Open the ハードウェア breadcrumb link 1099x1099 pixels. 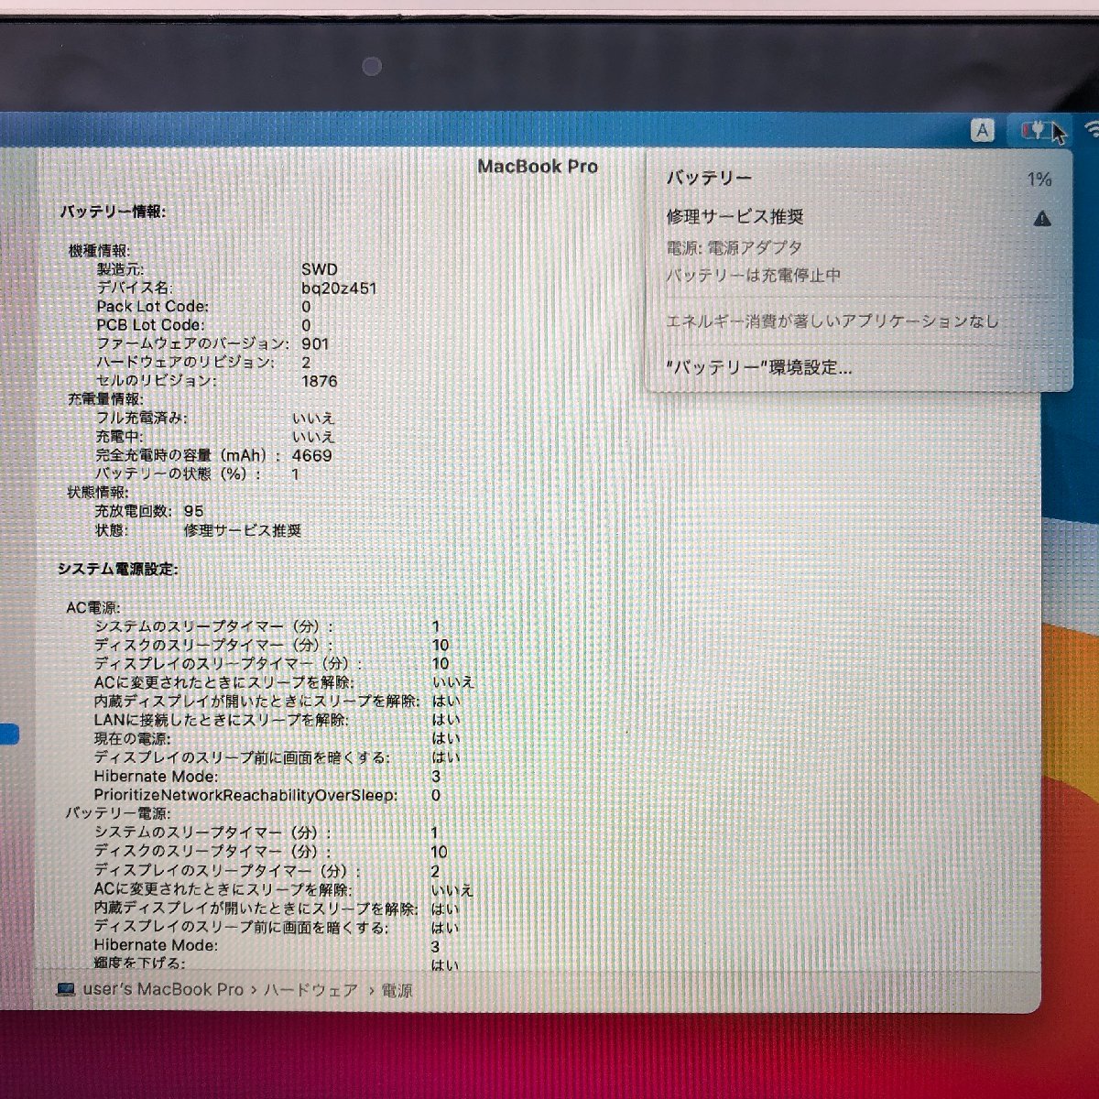(310, 990)
